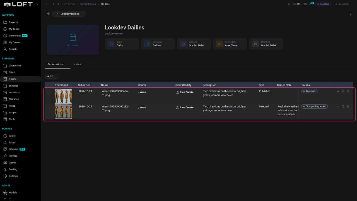The height and width of the screenshot is (201, 357).
Task: Delete the Approved submission row
Action: pos(348,91)
